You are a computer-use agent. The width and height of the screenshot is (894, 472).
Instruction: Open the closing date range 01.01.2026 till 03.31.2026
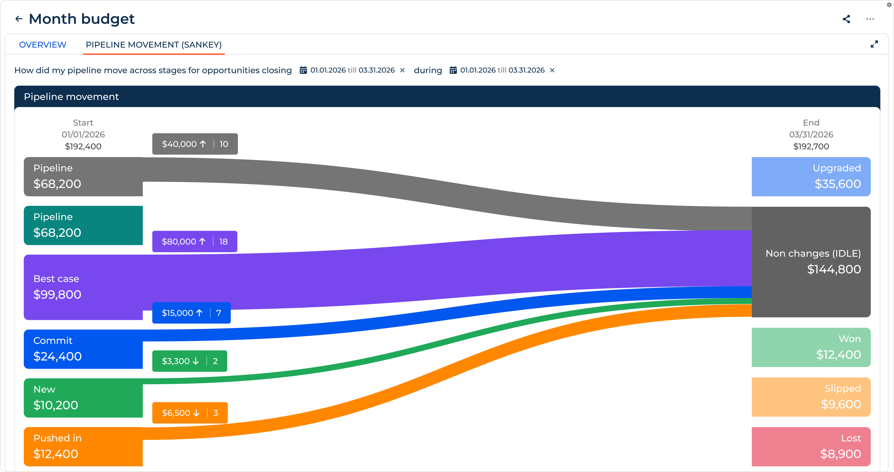click(352, 70)
